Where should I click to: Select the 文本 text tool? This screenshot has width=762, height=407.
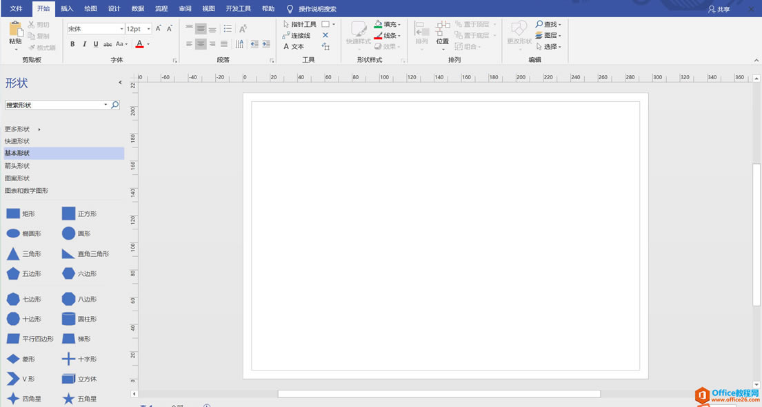click(x=294, y=47)
